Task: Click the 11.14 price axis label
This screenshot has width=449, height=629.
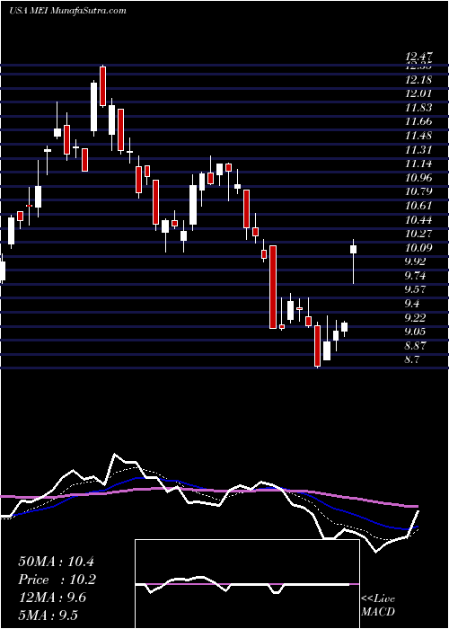Action: coord(418,164)
